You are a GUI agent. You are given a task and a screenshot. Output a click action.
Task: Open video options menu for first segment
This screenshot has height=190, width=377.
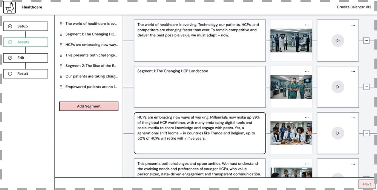pyautogui.click(x=353, y=25)
